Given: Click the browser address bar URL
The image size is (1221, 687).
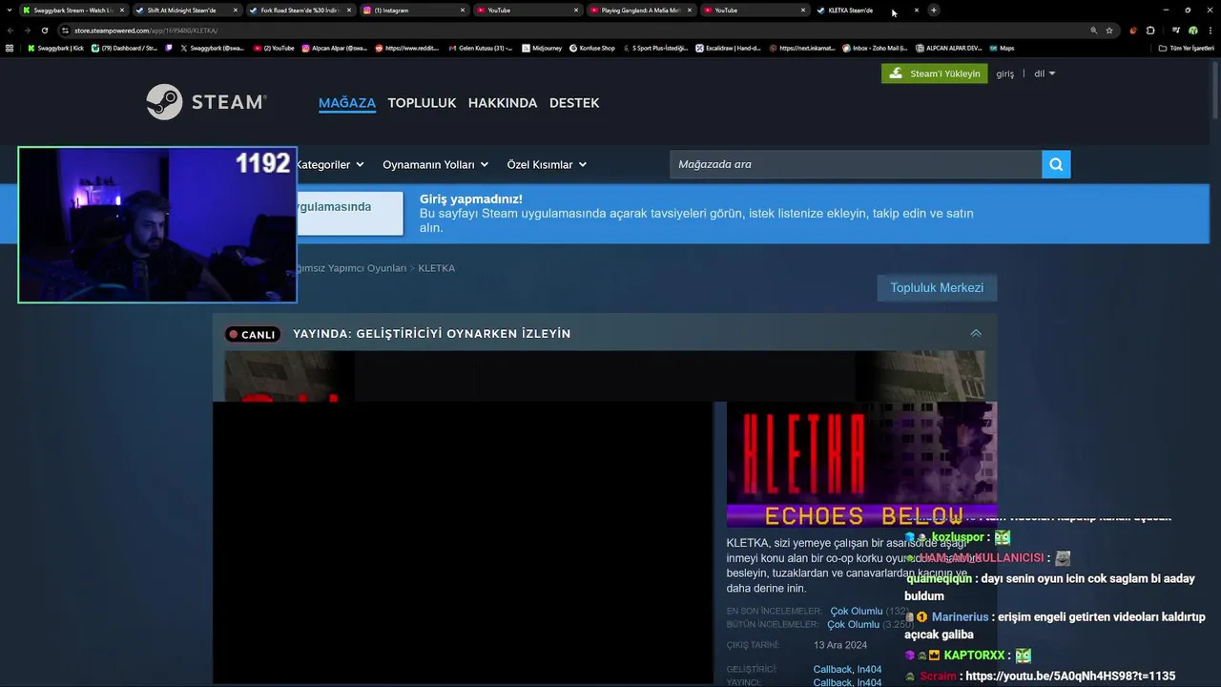Looking at the screenshot, I should point(146,31).
